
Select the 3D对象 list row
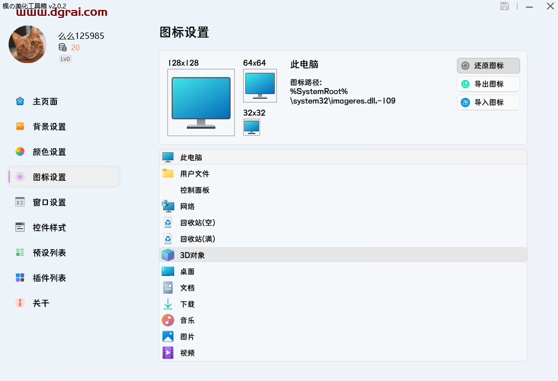tap(343, 255)
